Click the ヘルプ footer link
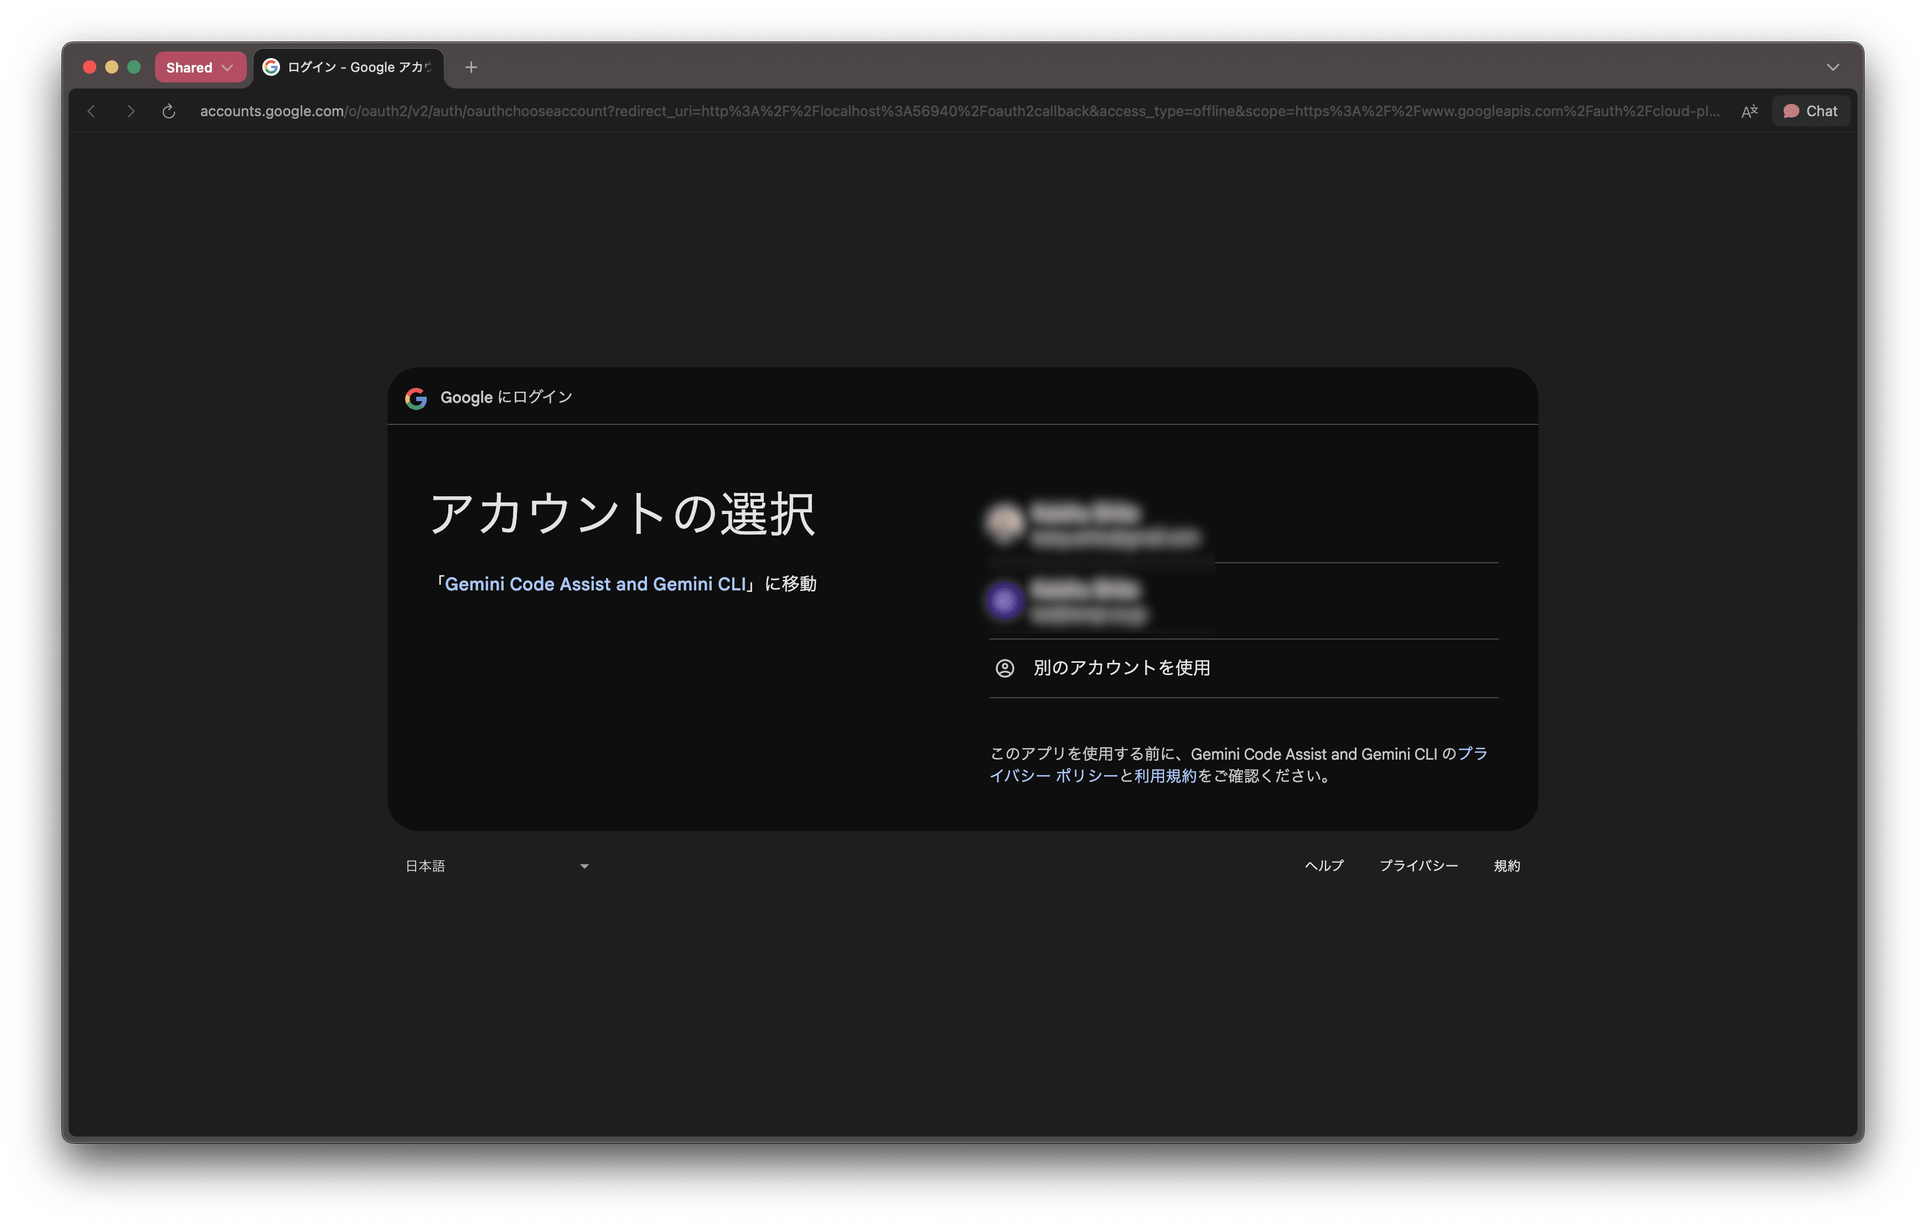Screen dimensions: 1926x1225 pos(1324,866)
